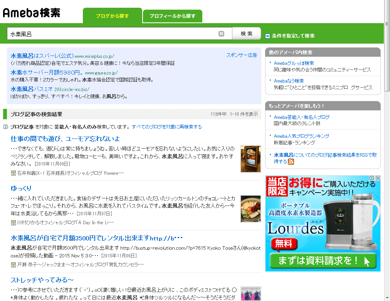The image size is (390, 301).
Task: Click the ad info icon on Lourdes banner
Action: click(372, 178)
